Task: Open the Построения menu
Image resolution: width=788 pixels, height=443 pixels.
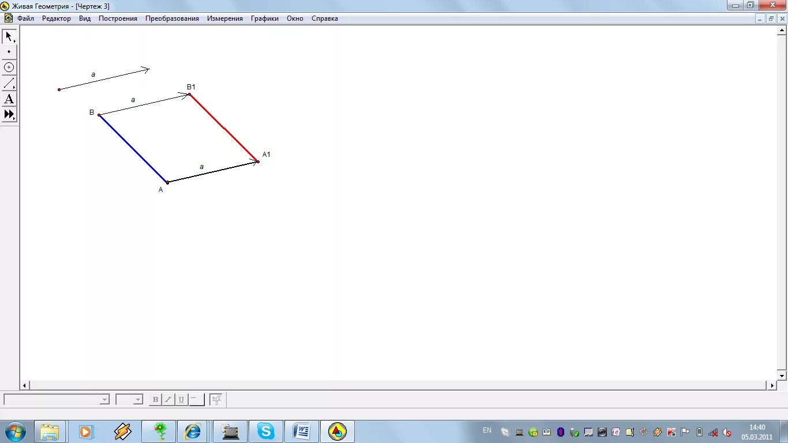Action: 118,18
